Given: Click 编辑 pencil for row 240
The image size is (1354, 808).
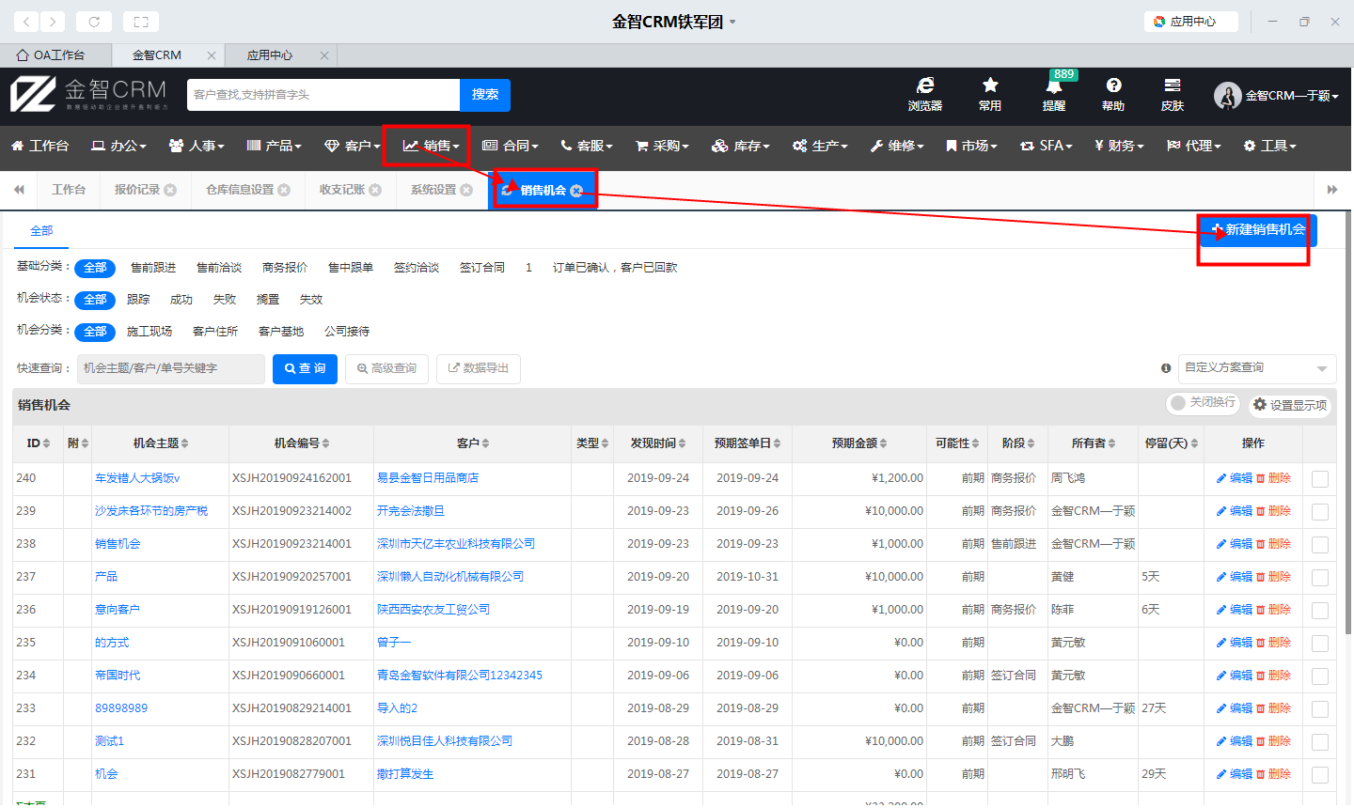Looking at the screenshot, I should 1235,478.
